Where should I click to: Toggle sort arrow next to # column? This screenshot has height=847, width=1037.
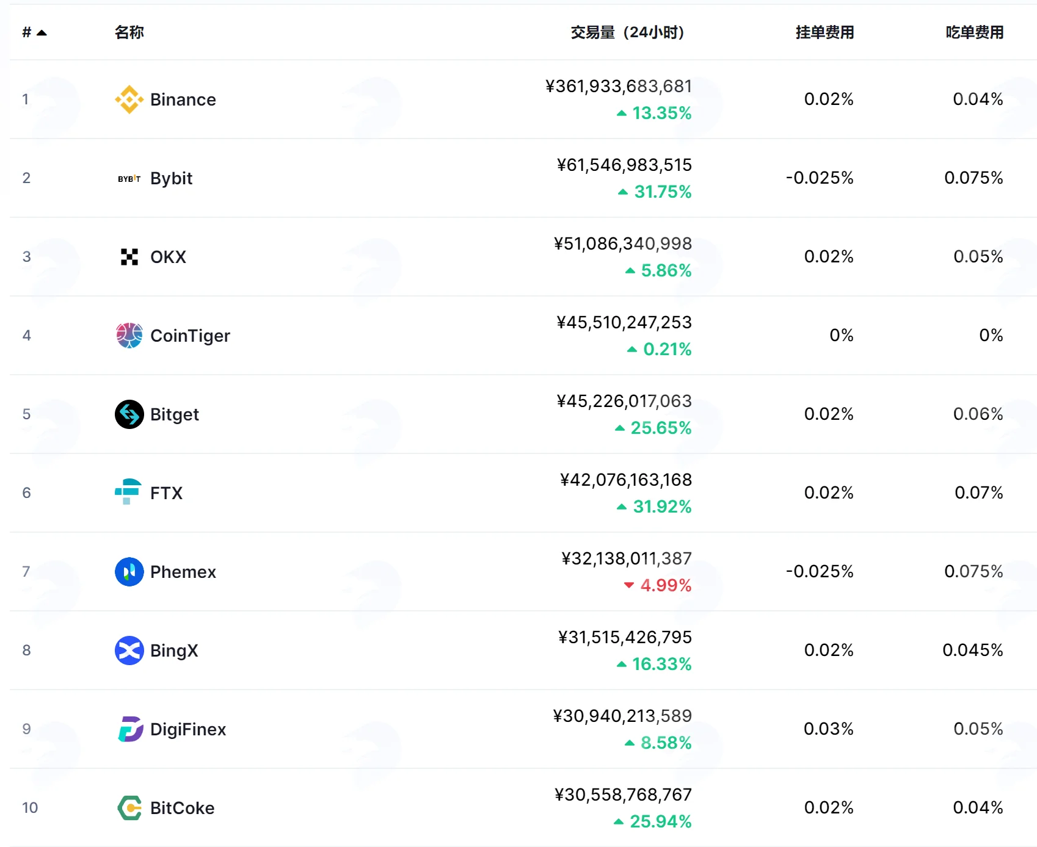click(x=42, y=33)
